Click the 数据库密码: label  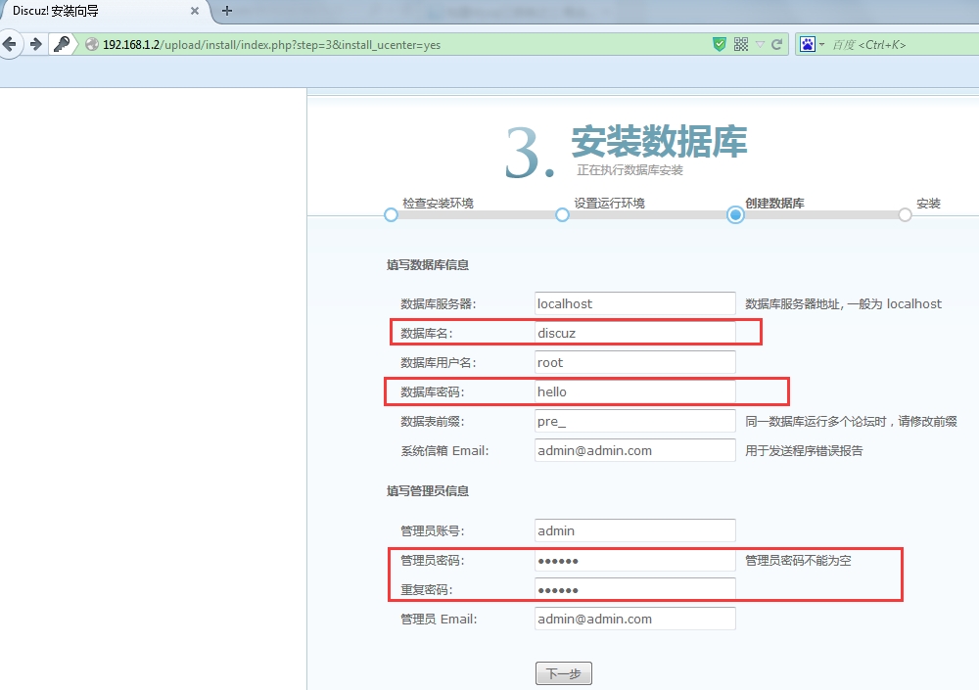tap(433, 392)
